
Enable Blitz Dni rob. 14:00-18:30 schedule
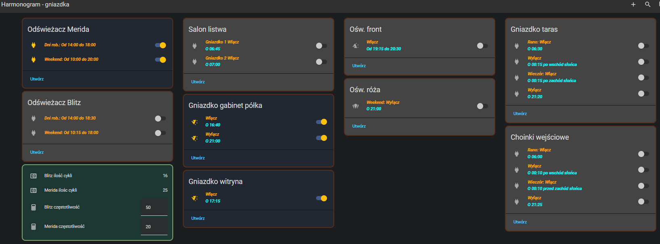click(x=160, y=118)
